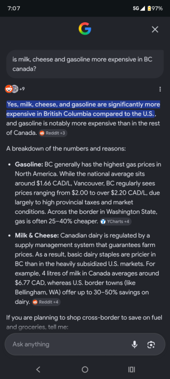Viewport: 170px width, 379px height.
Task: Open the three-dot options menu
Action: coord(160,90)
